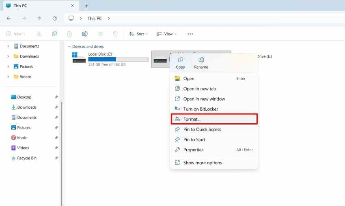
Task: Select Pin to Quick access
Action: pos(214,129)
